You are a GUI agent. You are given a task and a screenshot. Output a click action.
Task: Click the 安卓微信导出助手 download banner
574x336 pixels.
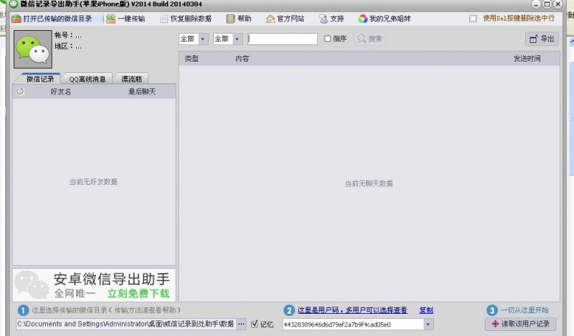tap(94, 285)
